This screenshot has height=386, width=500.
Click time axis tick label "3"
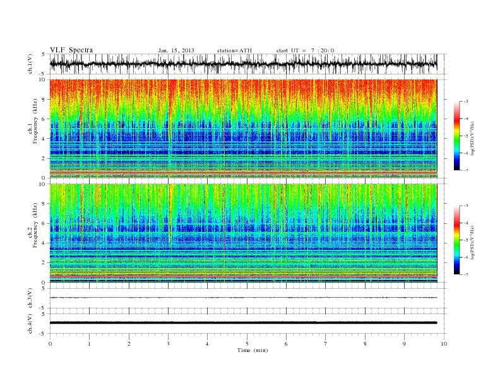point(168,344)
